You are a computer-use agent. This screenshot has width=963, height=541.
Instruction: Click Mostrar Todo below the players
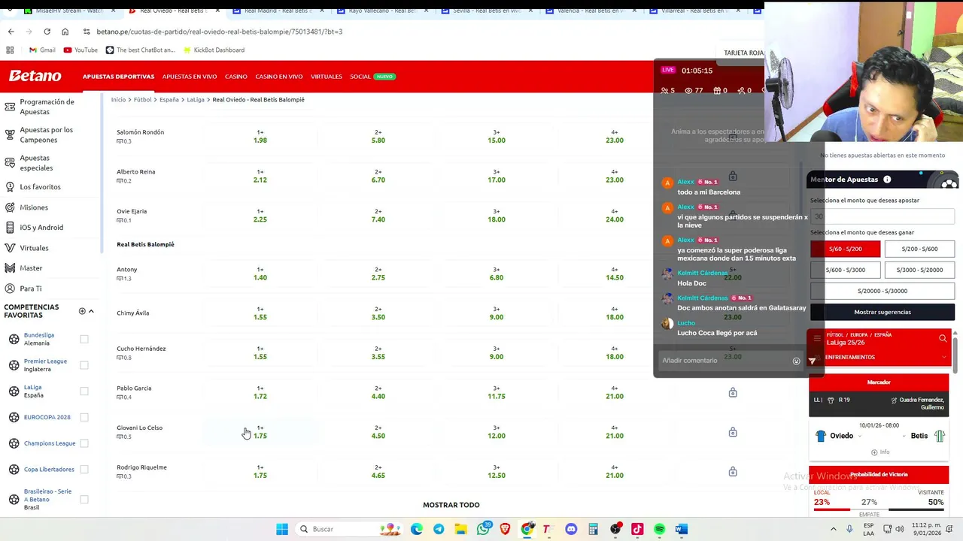451,505
